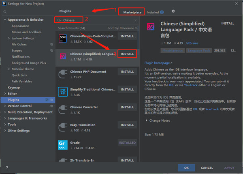243x174 pixels.
Task: Clear the plugin search field with X
Action: pos(135,20)
